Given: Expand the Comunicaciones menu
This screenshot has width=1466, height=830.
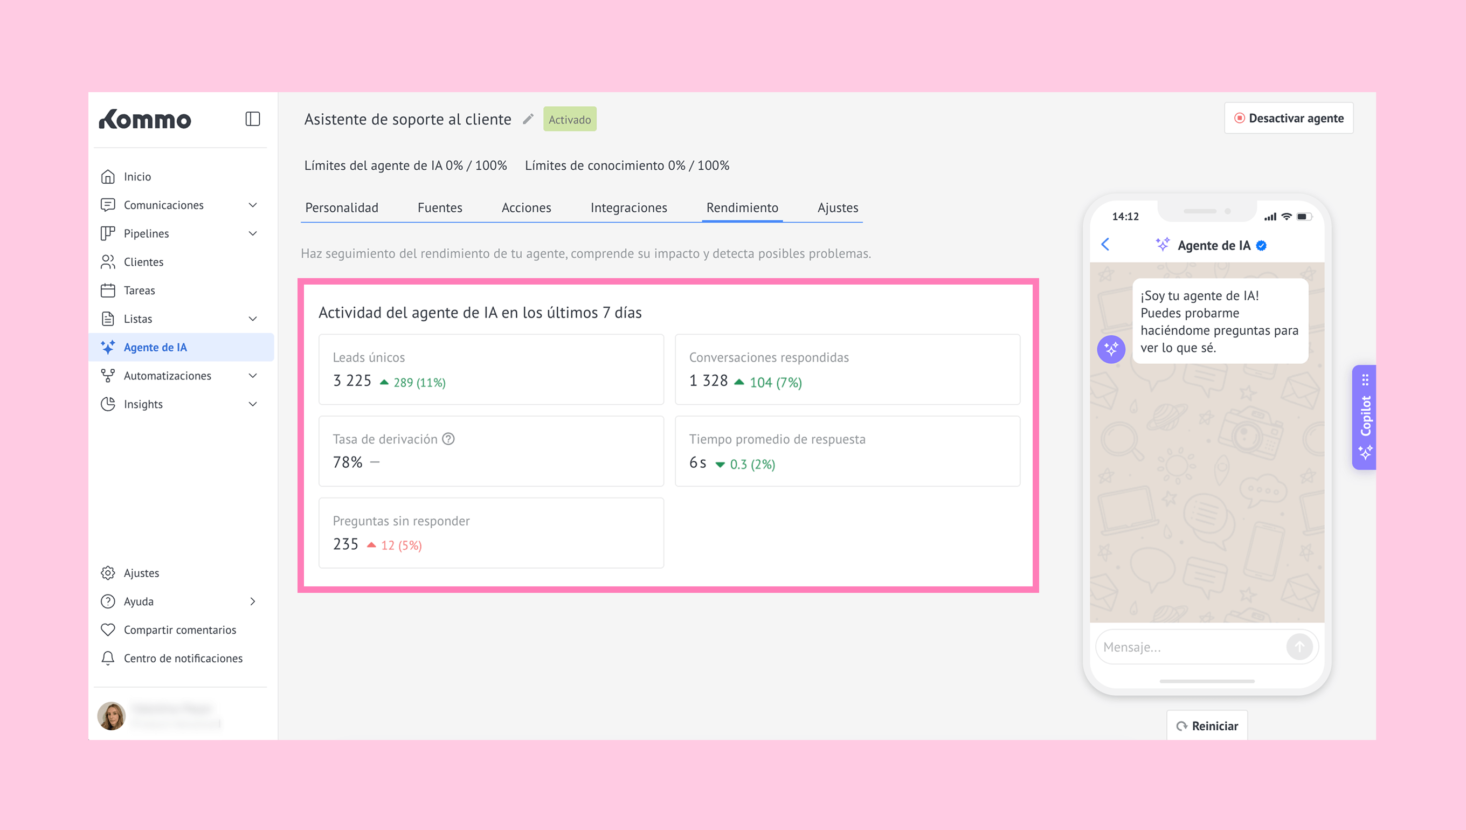Looking at the screenshot, I should coord(253,205).
